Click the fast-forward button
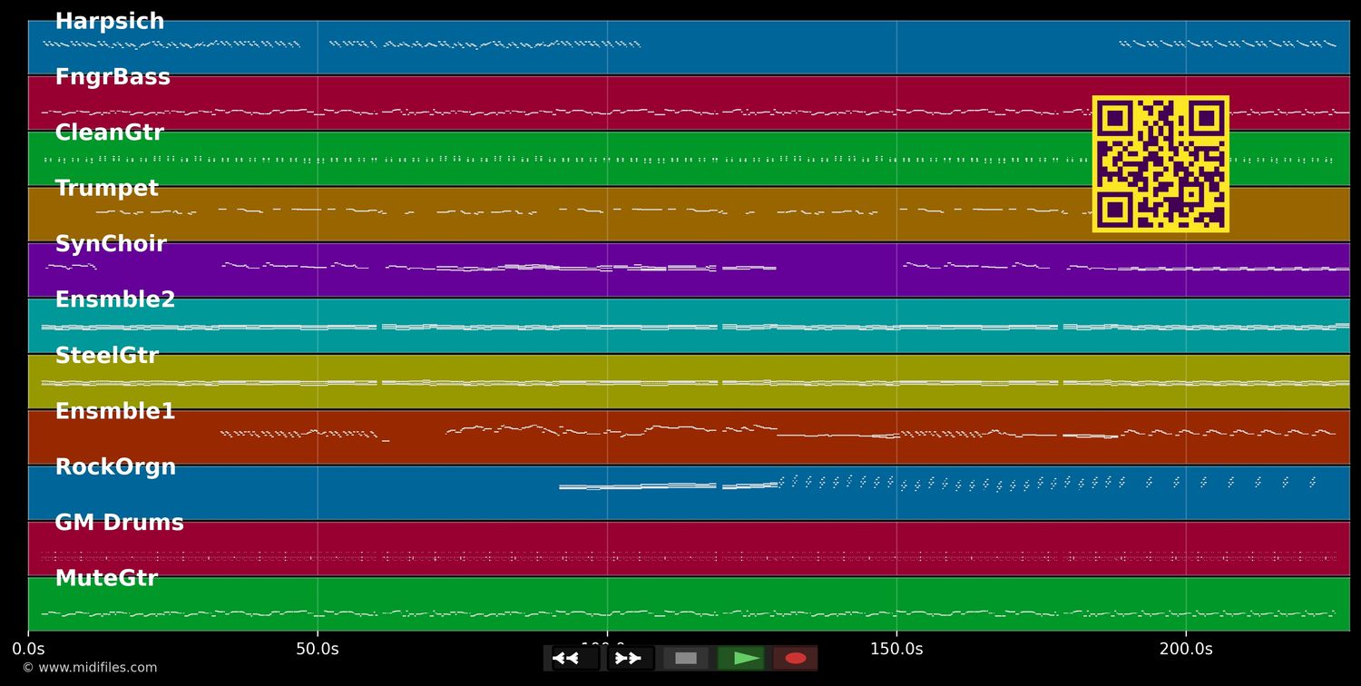1361x686 pixels. pos(628,658)
